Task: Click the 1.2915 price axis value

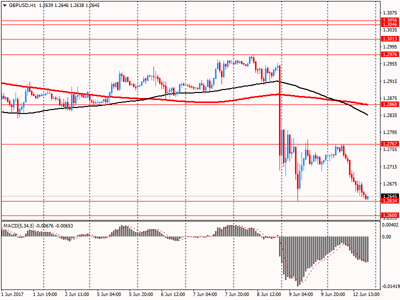Action: click(390, 81)
